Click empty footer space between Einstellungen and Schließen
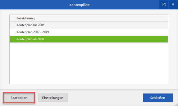Screen dimensions: 178x106 tap(105, 98)
